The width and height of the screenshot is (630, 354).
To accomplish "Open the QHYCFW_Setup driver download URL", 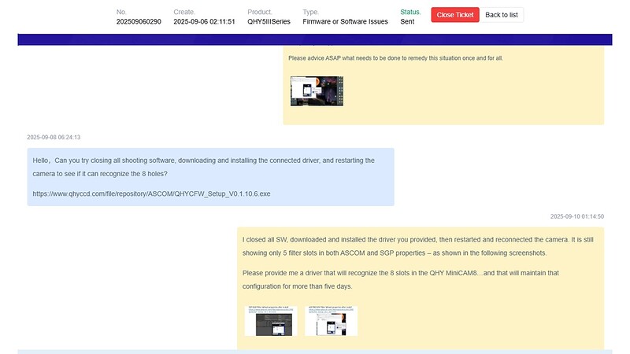I will [x=151, y=193].
